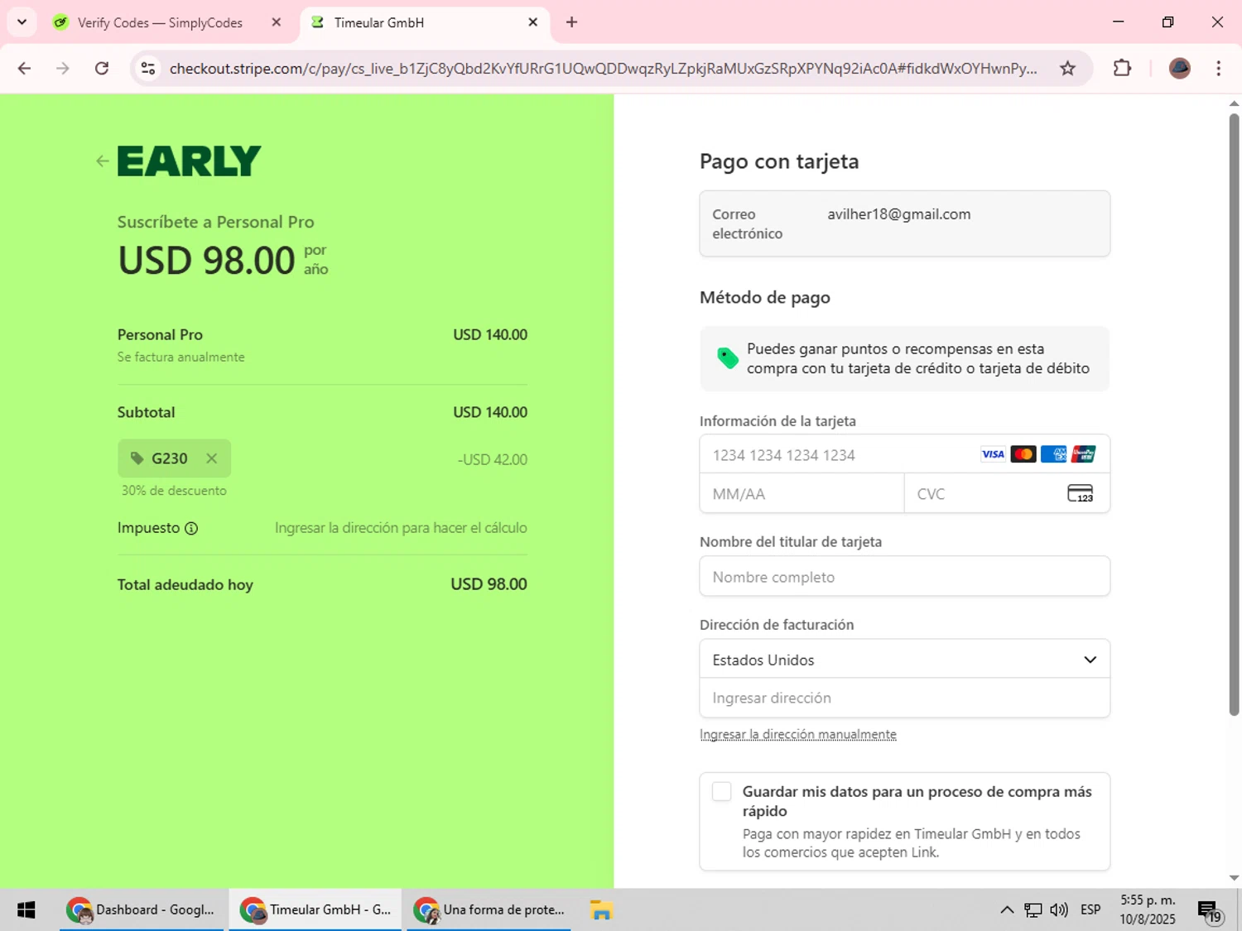This screenshot has width=1242, height=931.
Task: Click the browser back button
Action: 25,69
